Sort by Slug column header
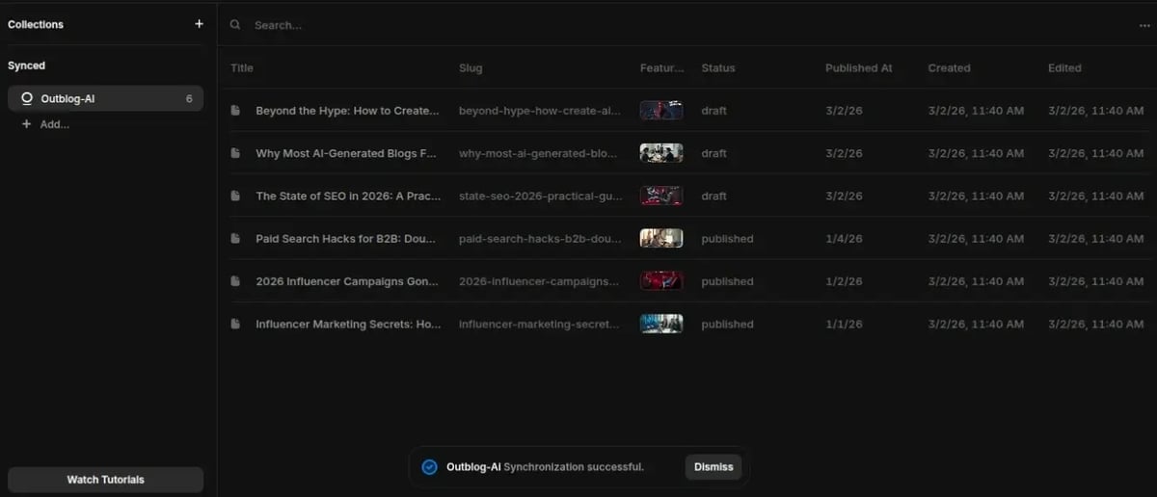Viewport: 1157px width, 497px height. click(x=471, y=68)
